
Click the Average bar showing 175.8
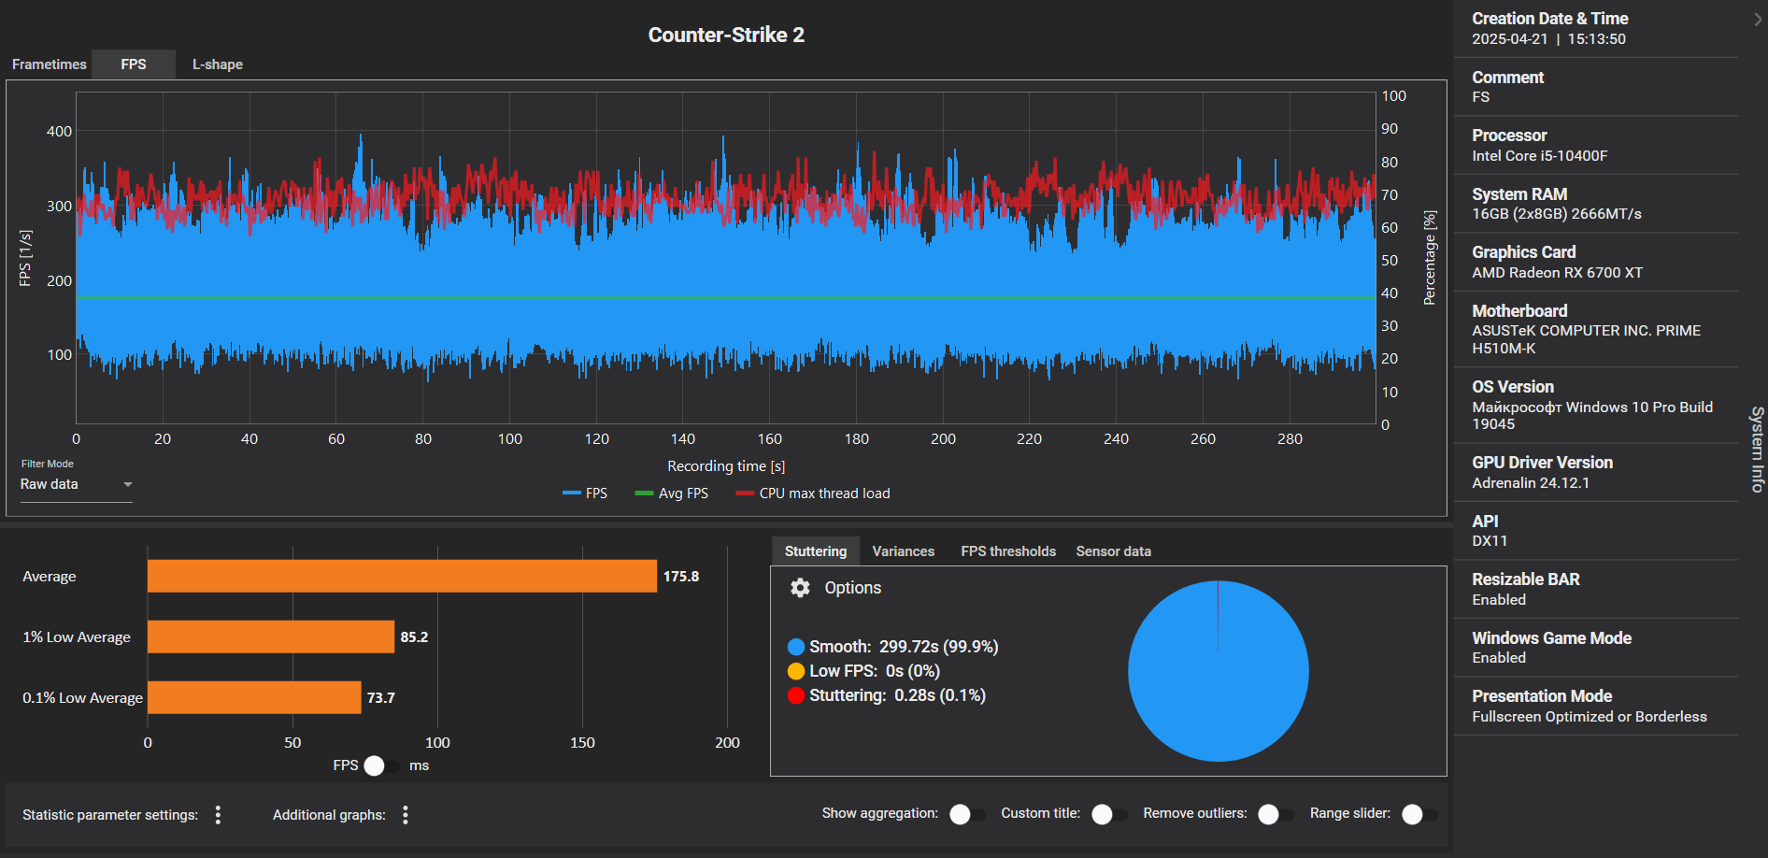coord(402,577)
